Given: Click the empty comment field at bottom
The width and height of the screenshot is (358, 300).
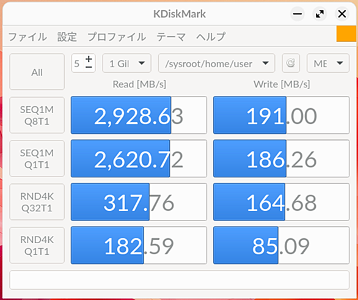Looking at the screenshot, I should tap(179, 280).
